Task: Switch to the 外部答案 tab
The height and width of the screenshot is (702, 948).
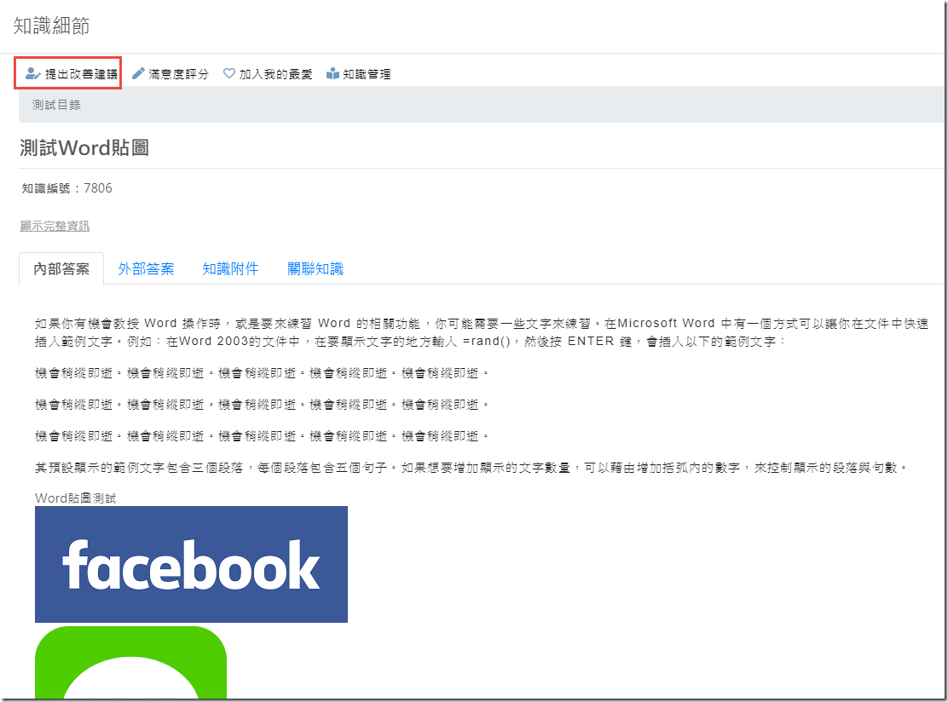Action: 147,269
